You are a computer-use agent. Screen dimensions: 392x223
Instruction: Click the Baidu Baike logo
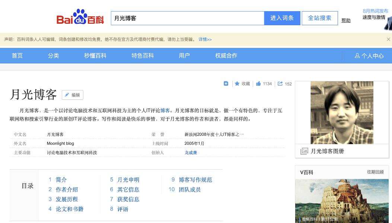[80, 17]
